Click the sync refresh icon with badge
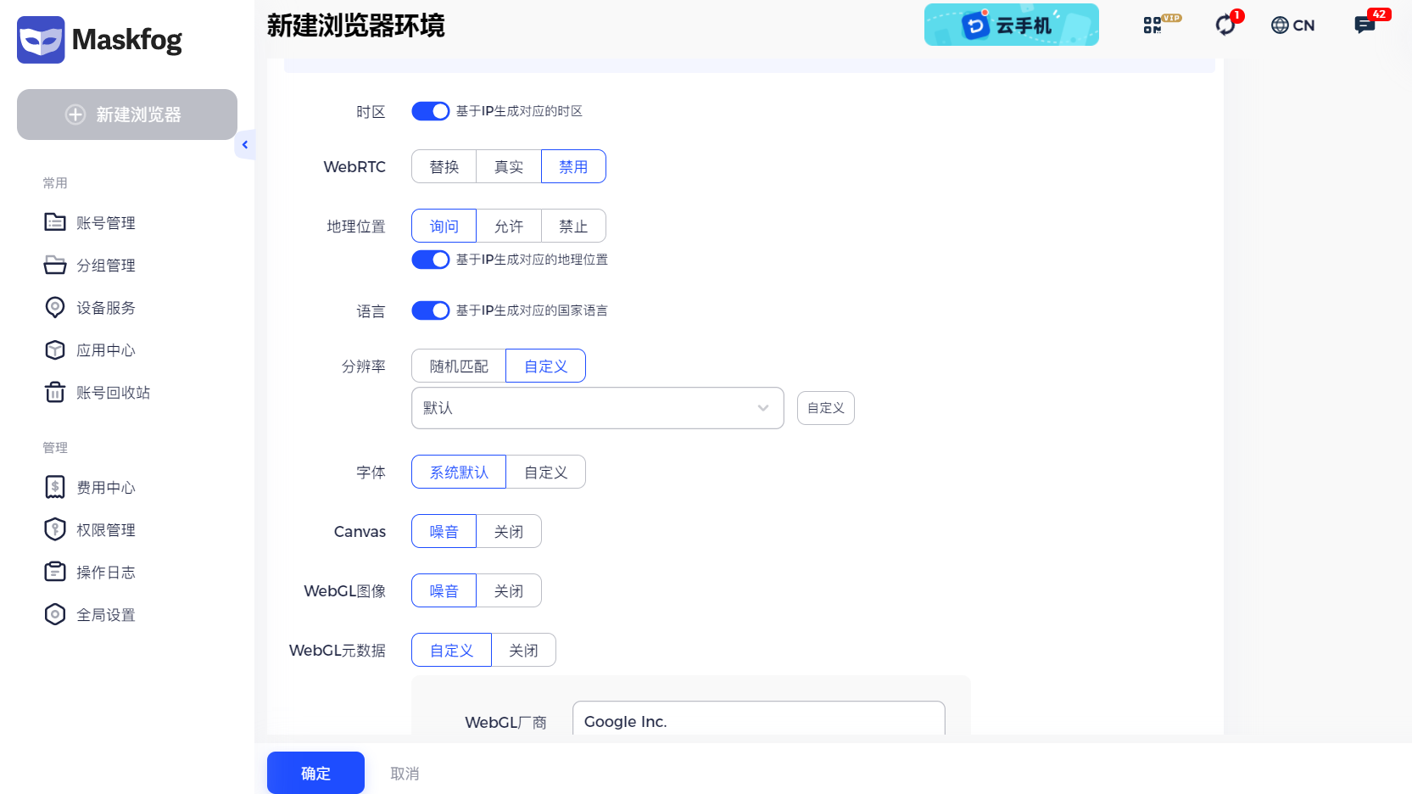The width and height of the screenshot is (1412, 794). (x=1225, y=25)
